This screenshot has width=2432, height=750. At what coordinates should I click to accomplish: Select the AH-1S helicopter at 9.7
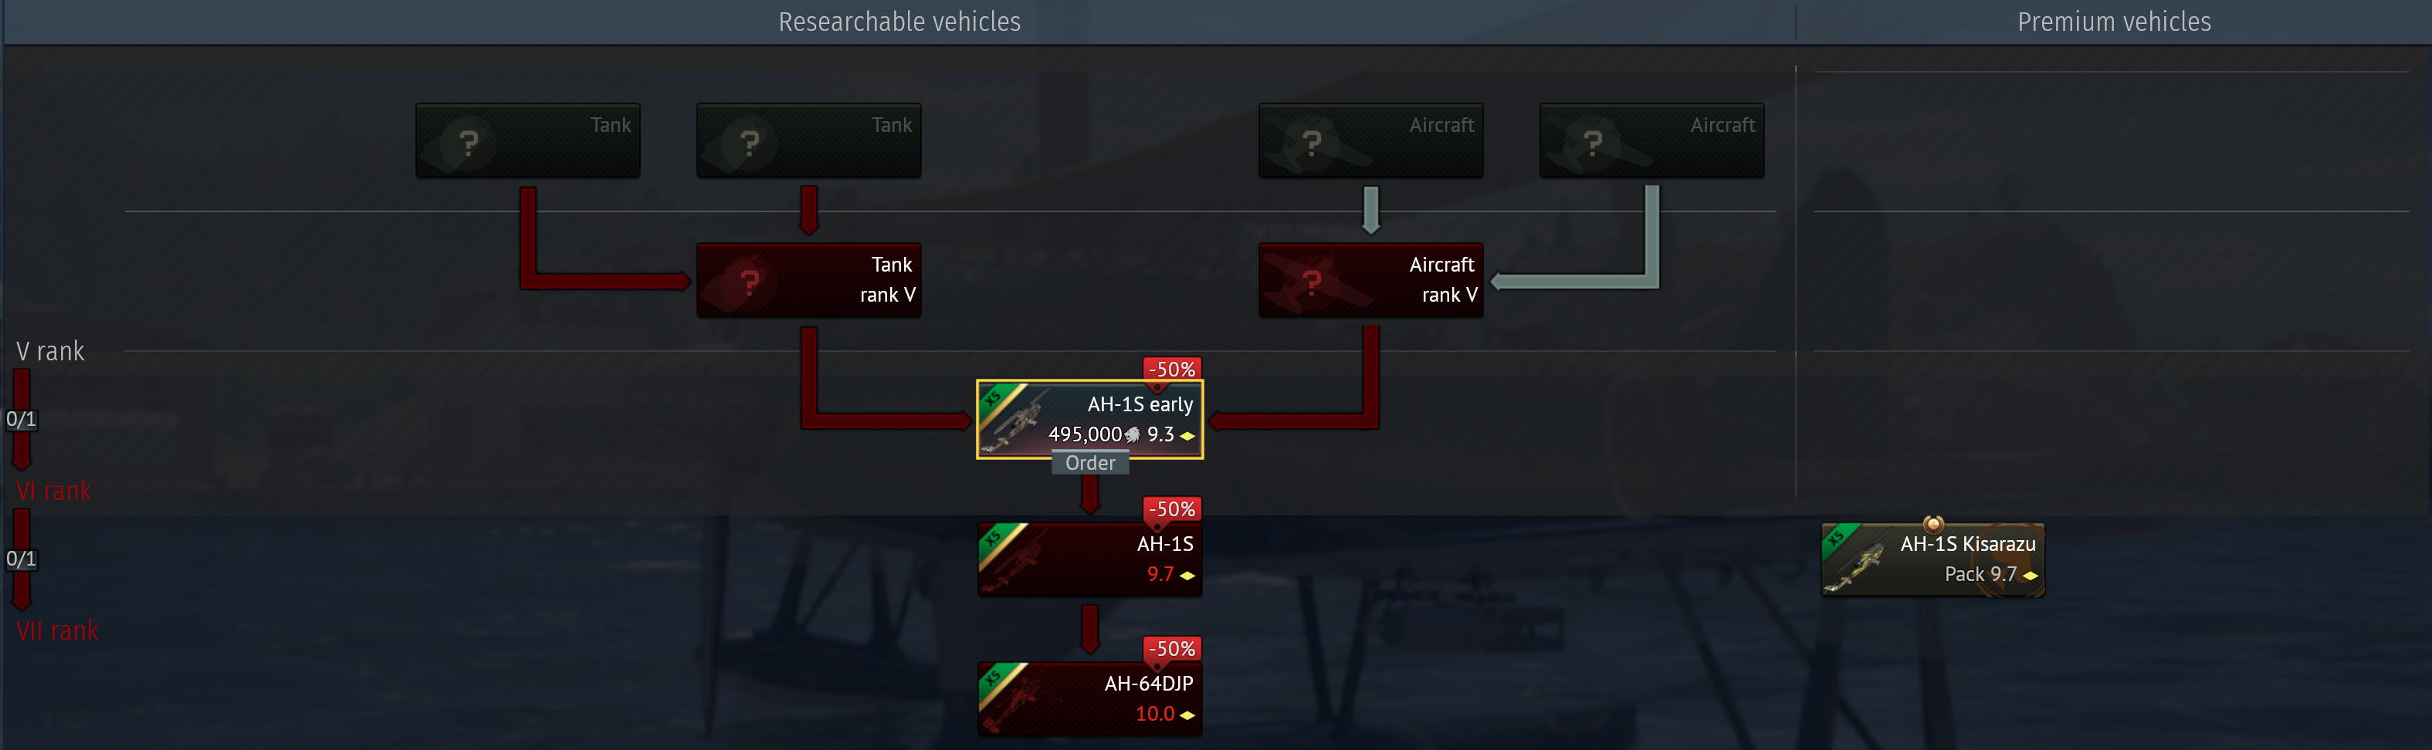coord(1089,559)
